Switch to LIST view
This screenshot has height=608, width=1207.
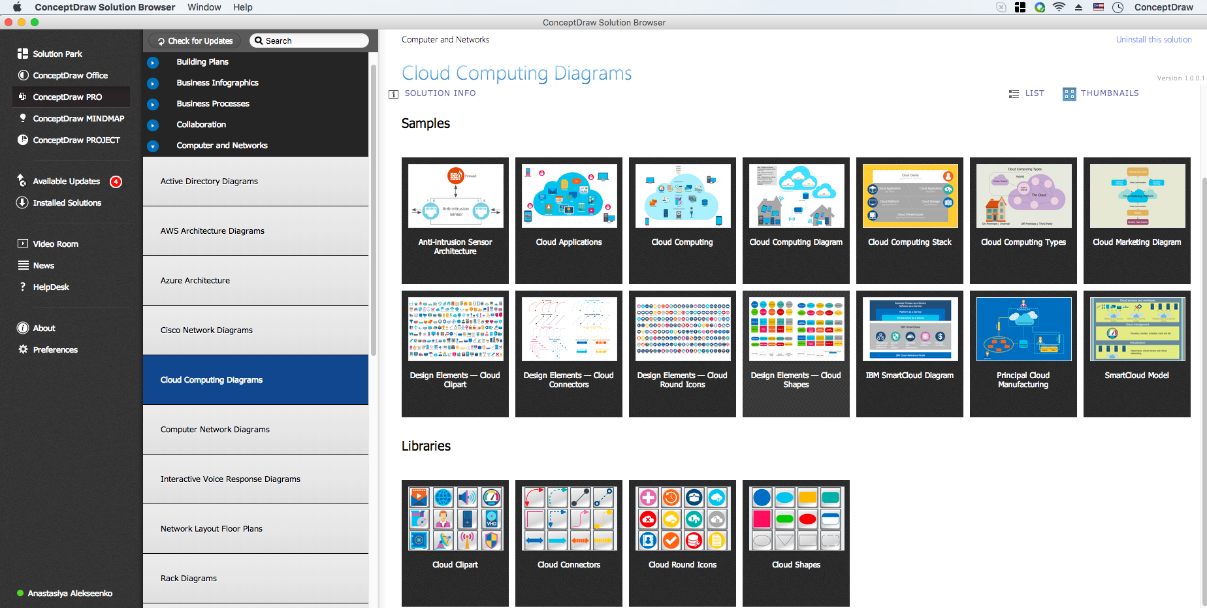click(1026, 93)
